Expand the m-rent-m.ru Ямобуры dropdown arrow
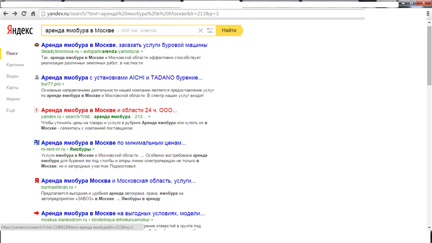432x243 pixels. [x=93, y=150]
